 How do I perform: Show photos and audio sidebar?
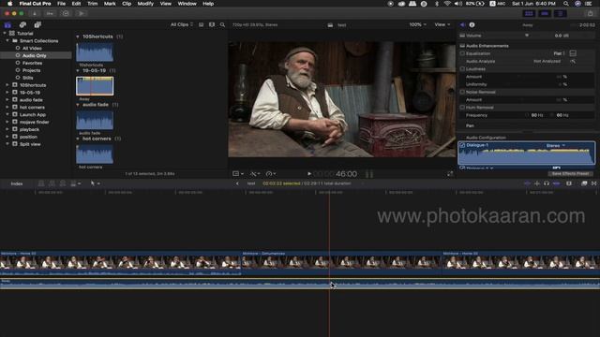[x=22, y=25]
